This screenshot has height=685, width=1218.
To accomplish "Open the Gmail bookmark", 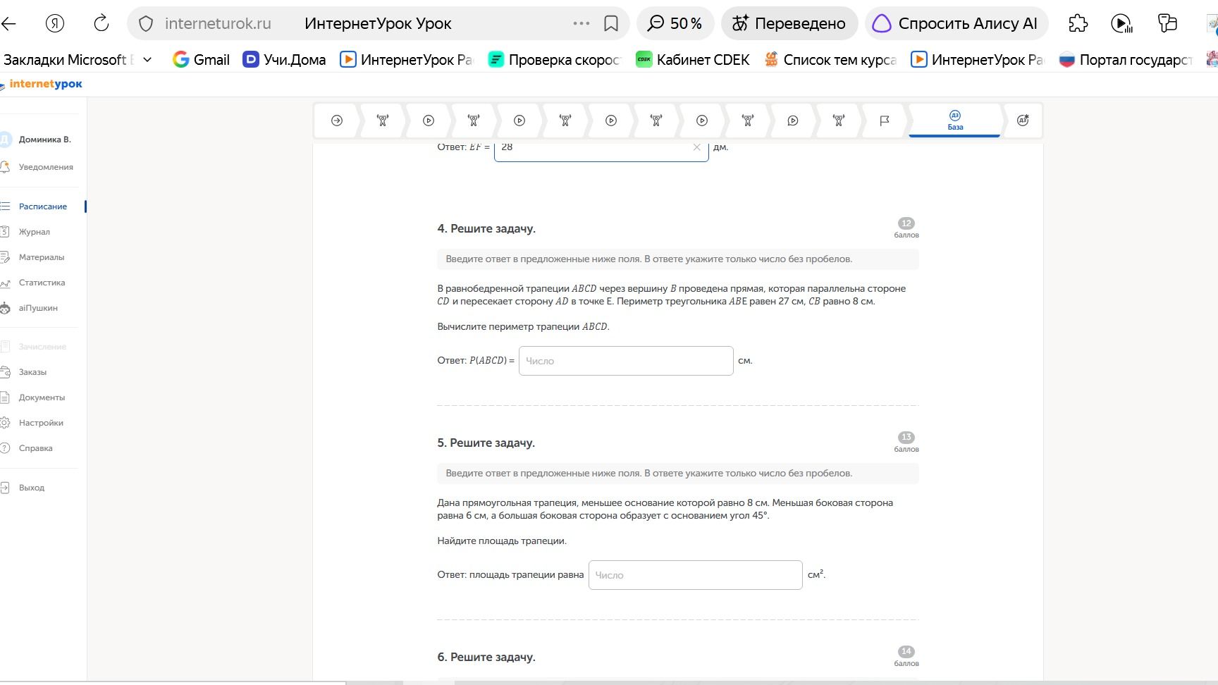I will [202, 60].
